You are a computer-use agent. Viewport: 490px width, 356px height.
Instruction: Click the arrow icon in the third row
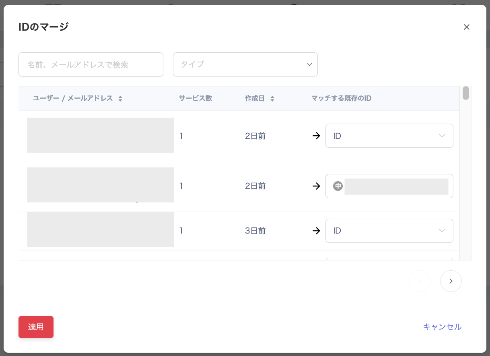tap(317, 231)
